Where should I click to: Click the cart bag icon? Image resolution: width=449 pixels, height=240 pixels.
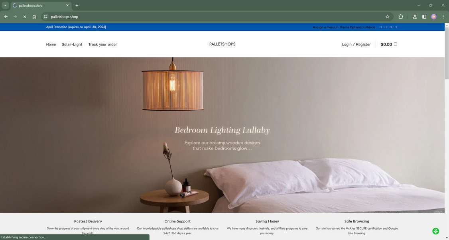pos(396,44)
